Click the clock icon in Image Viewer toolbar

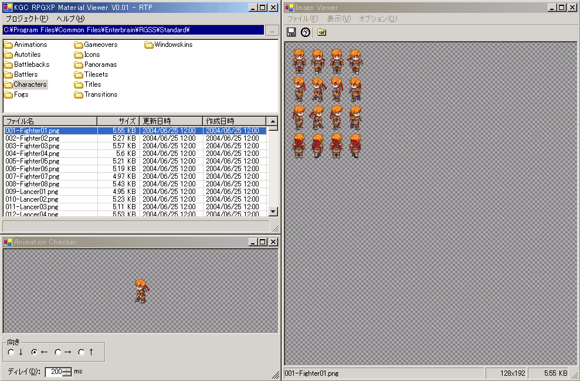306,32
